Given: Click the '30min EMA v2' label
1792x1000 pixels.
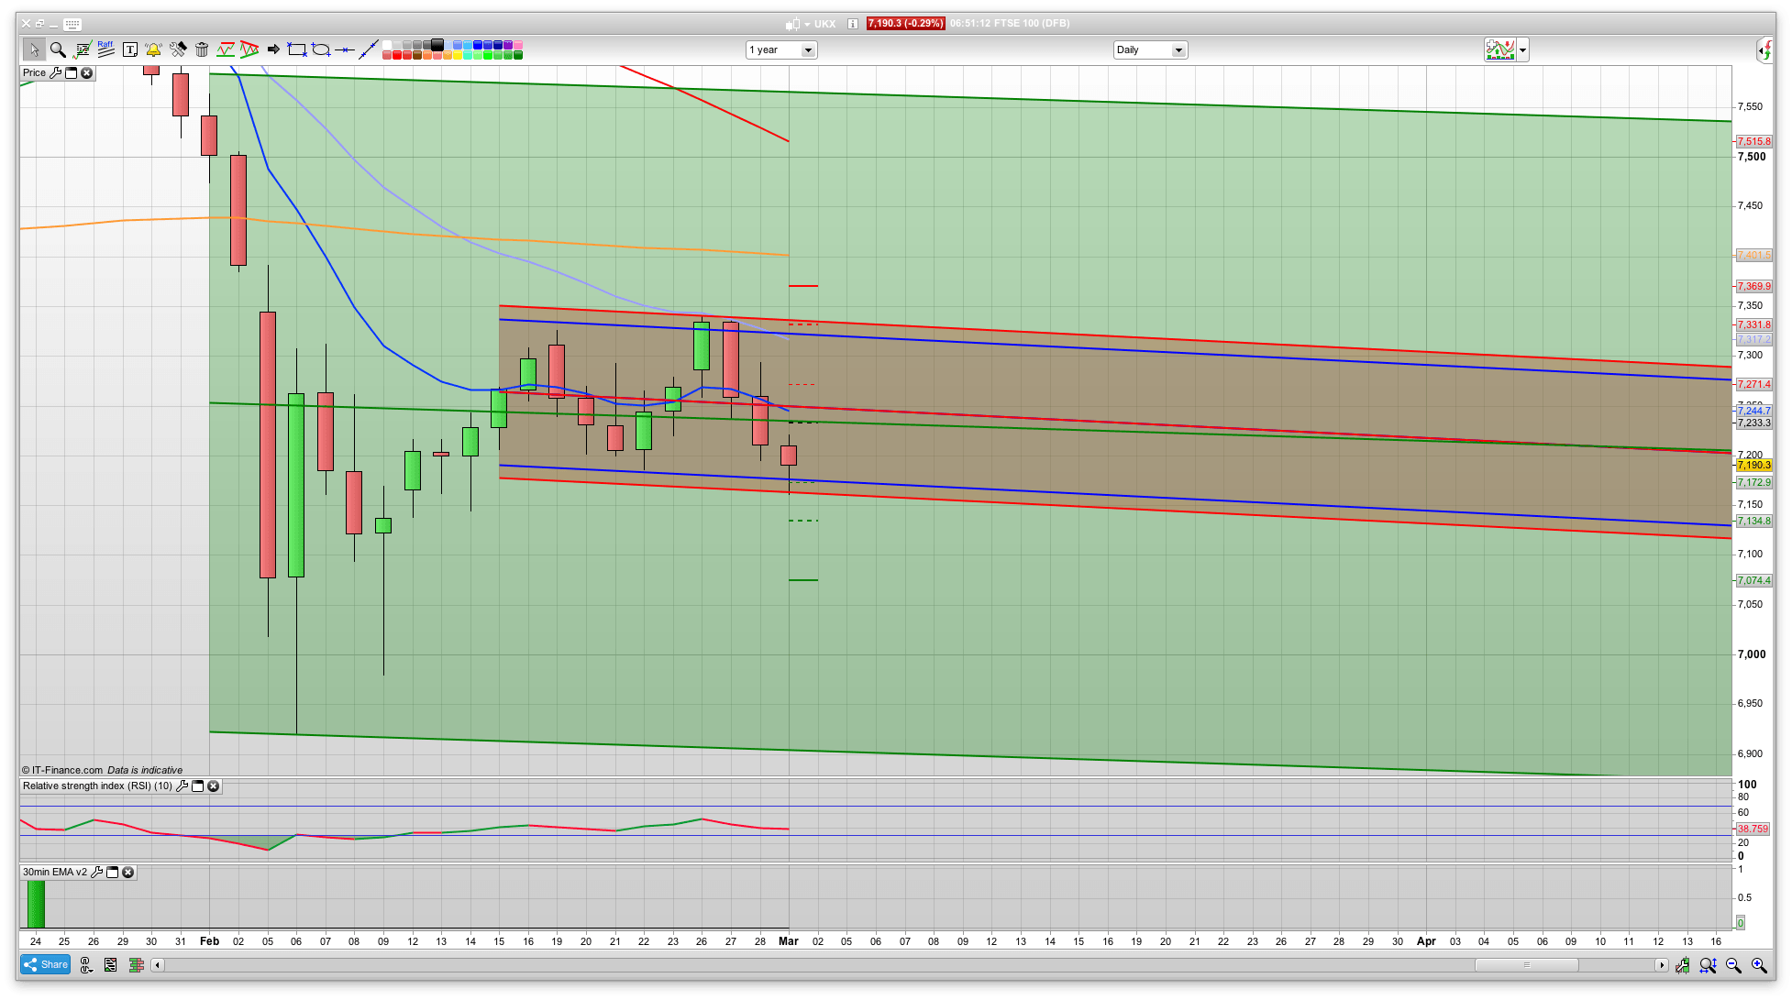Looking at the screenshot, I should coord(55,872).
